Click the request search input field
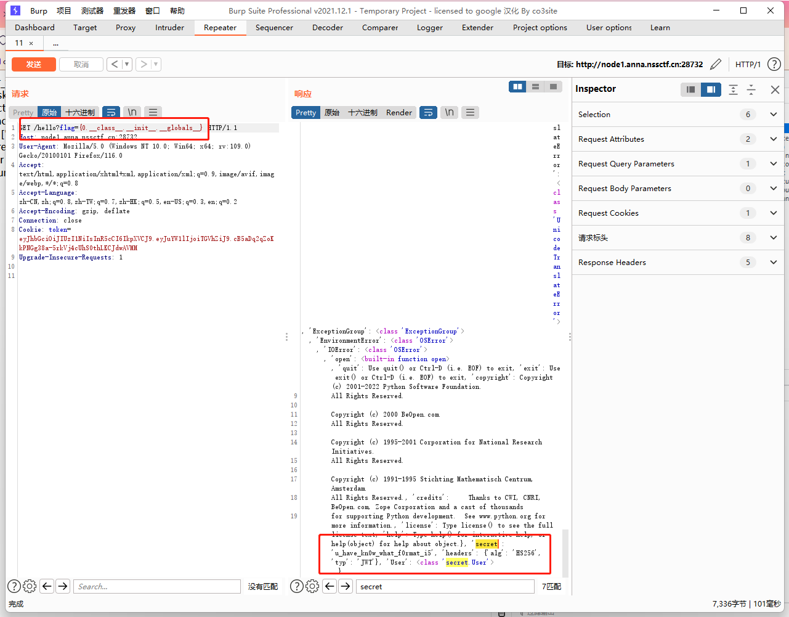This screenshot has width=789, height=617. [156, 586]
